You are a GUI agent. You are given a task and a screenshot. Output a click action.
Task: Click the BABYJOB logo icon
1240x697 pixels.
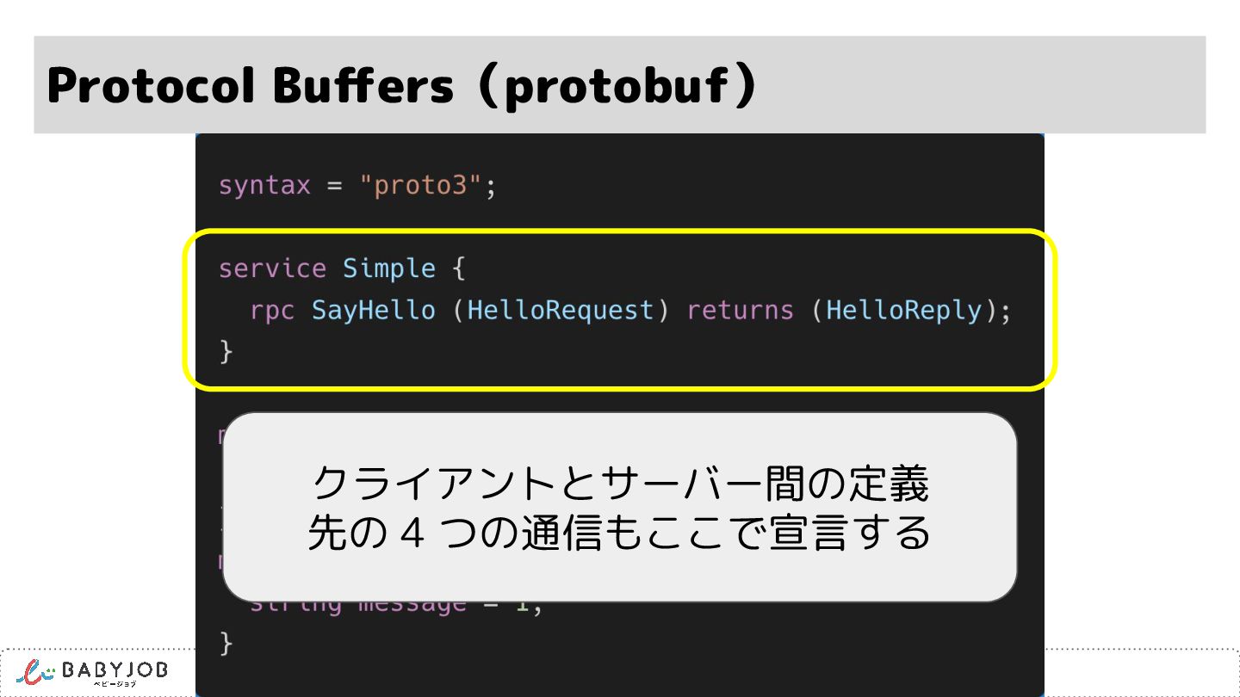tap(37, 672)
